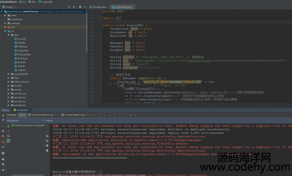This screenshot has height=176, width=292.
Task: Toggle soft-wrap icon in Output gutter
Action: (x=47, y=136)
